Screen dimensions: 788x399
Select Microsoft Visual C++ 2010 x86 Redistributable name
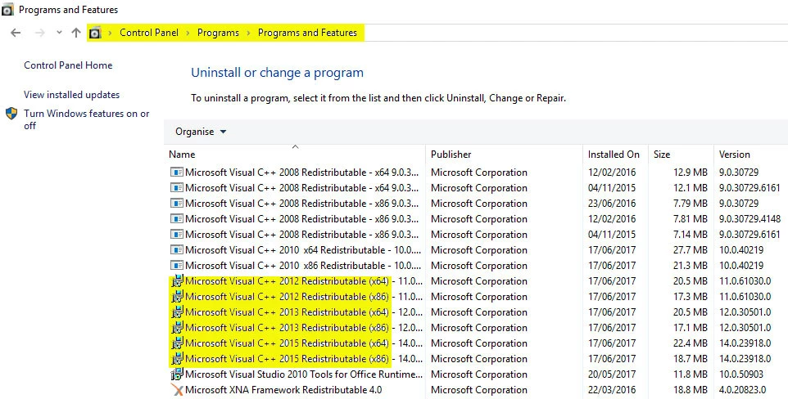click(304, 266)
